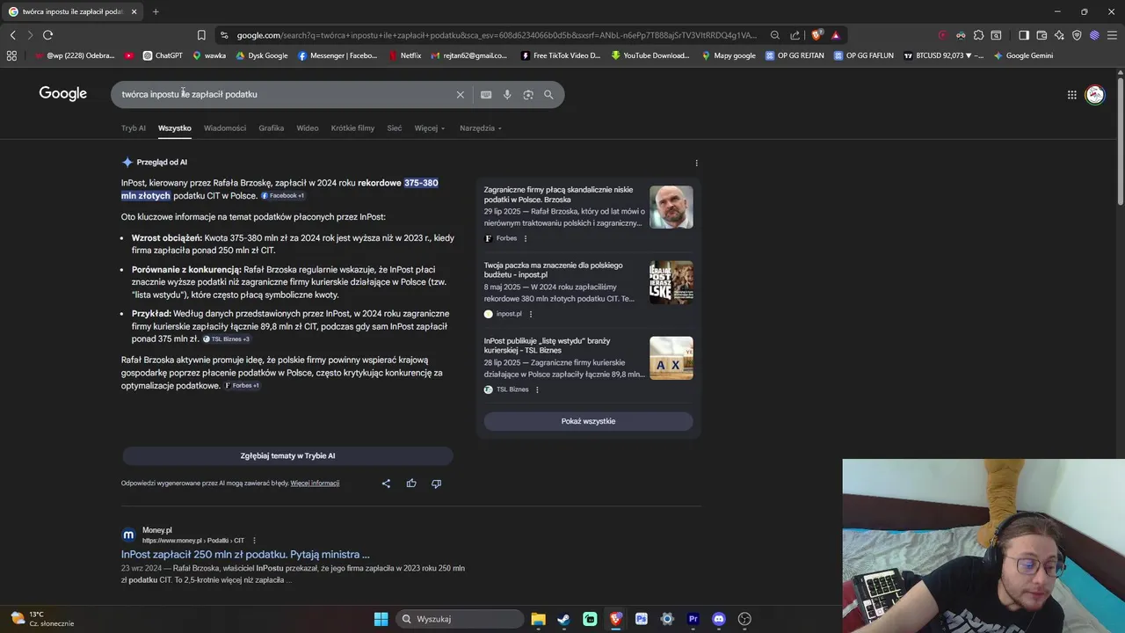Open inpost.pl result three-dot menu
1125x633 pixels.
tap(530, 314)
